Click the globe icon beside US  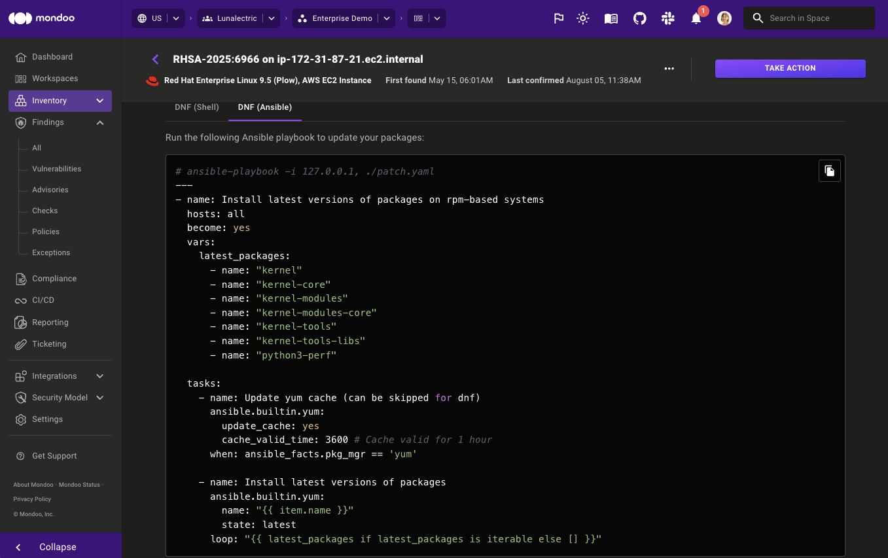142,18
